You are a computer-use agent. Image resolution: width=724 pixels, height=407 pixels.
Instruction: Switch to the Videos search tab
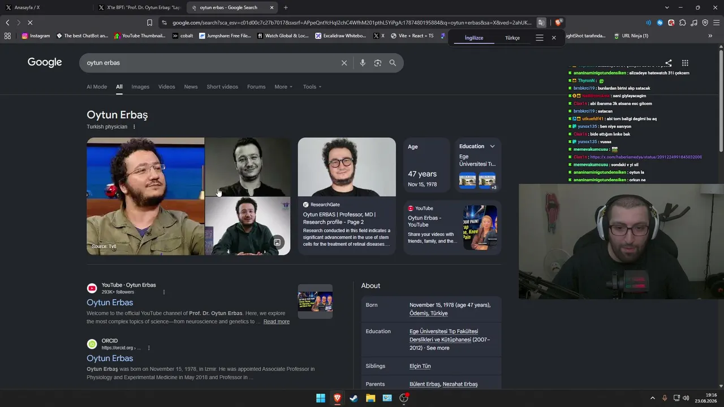point(167,87)
